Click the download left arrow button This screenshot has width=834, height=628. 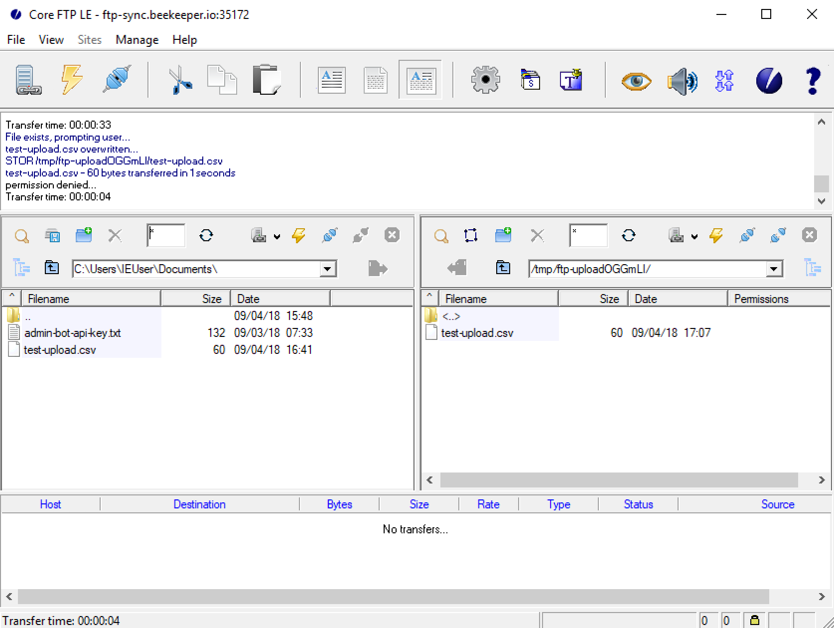pos(457,268)
